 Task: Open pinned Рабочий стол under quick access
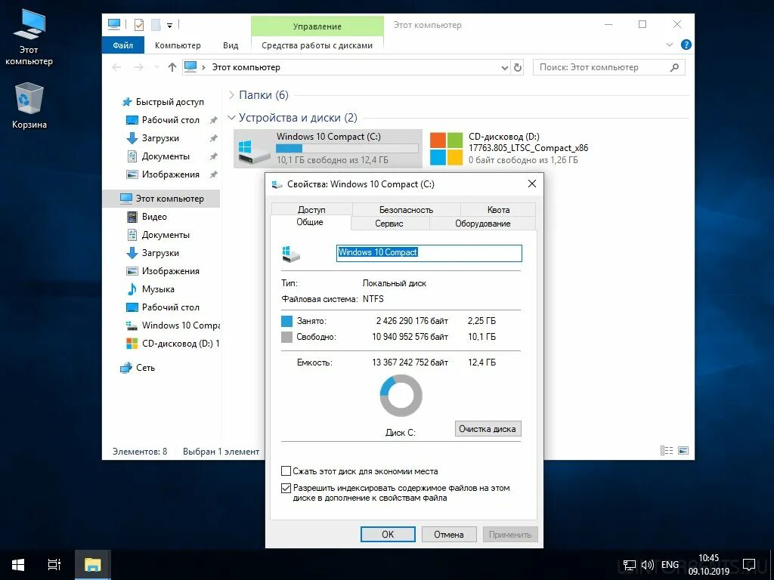170,120
